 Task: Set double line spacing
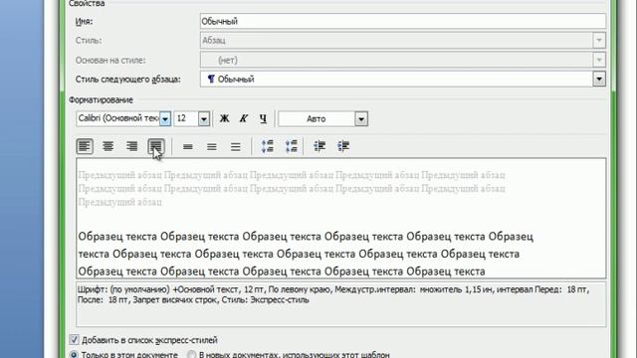point(236,146)
